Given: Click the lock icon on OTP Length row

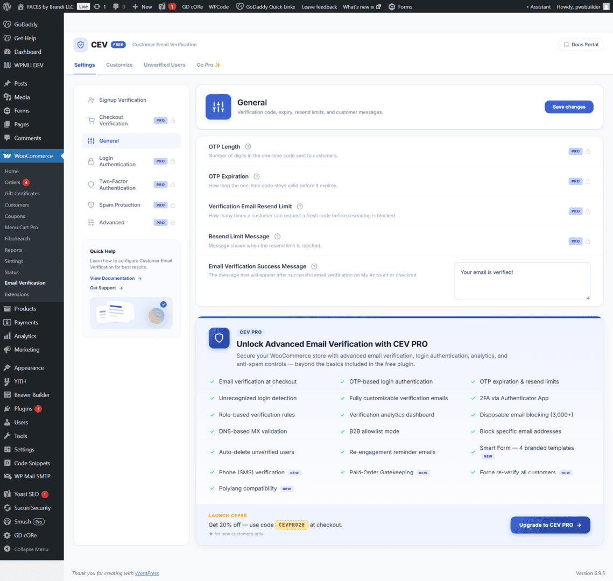Looking at the screenshot, I should coord(588,151).
